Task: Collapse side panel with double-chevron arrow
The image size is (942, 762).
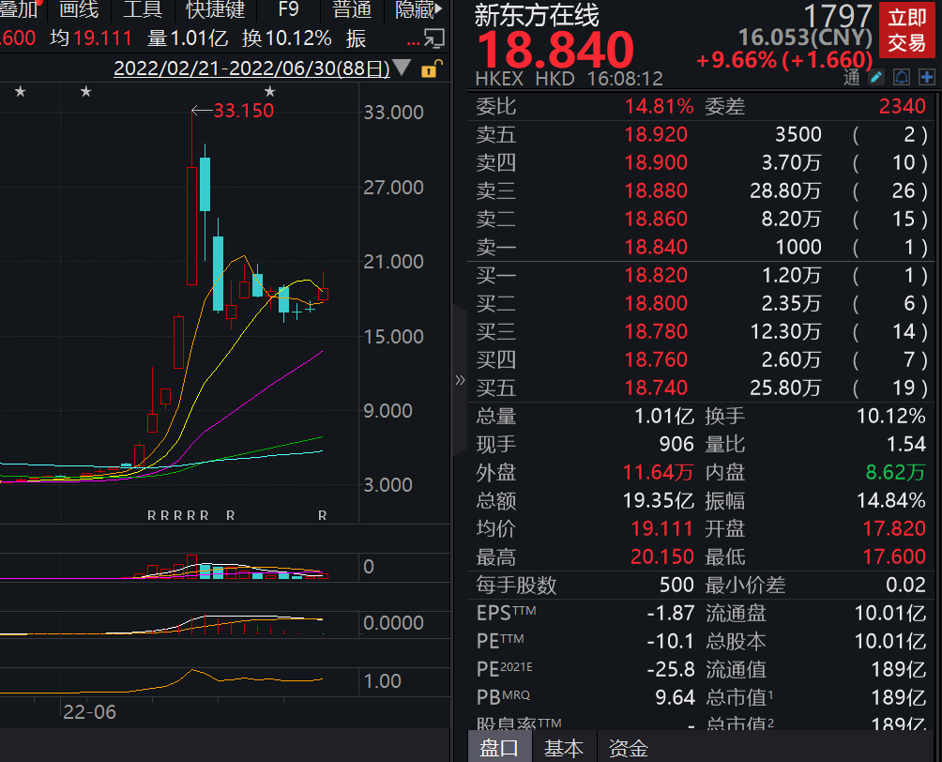Action: click(460, 380)
